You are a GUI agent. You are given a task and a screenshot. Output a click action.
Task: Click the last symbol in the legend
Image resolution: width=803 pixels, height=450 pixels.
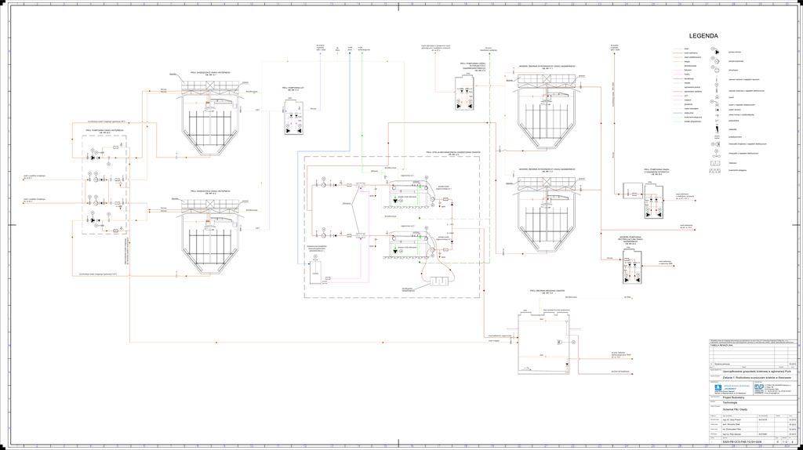(x=714, y=171)
